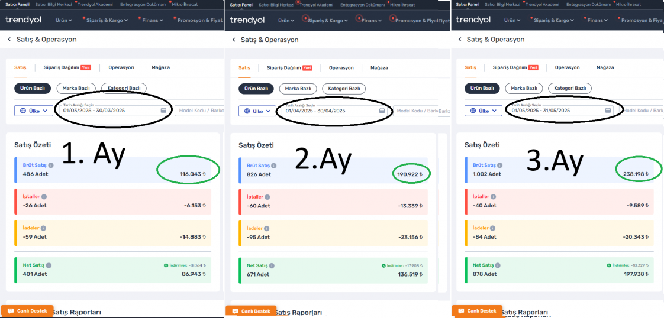This screenshot has width=664, height=318.
Task: Select the Ürün Bazlı pill in the rightmost panel
Action: 482,89
